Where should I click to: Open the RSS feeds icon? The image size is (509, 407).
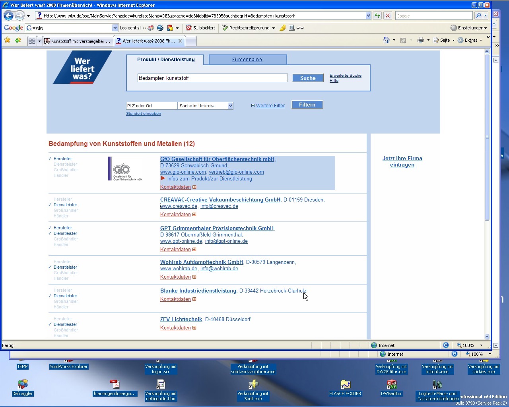coord(403,40)
